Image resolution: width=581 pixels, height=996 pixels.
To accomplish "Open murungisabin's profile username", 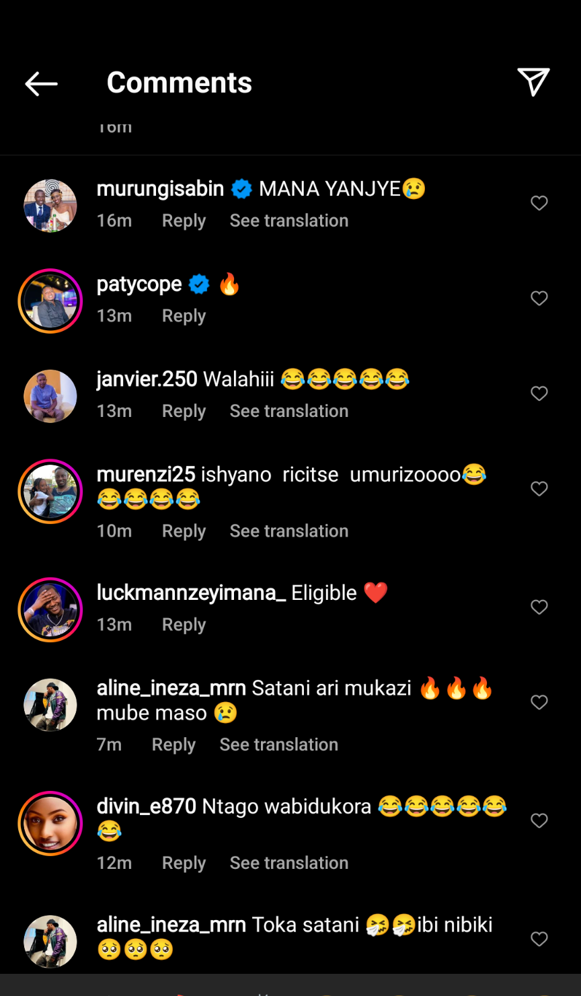I will 160,189.
